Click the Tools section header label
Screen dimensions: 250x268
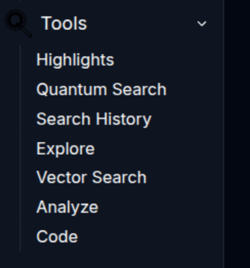[x=64, y=23]
